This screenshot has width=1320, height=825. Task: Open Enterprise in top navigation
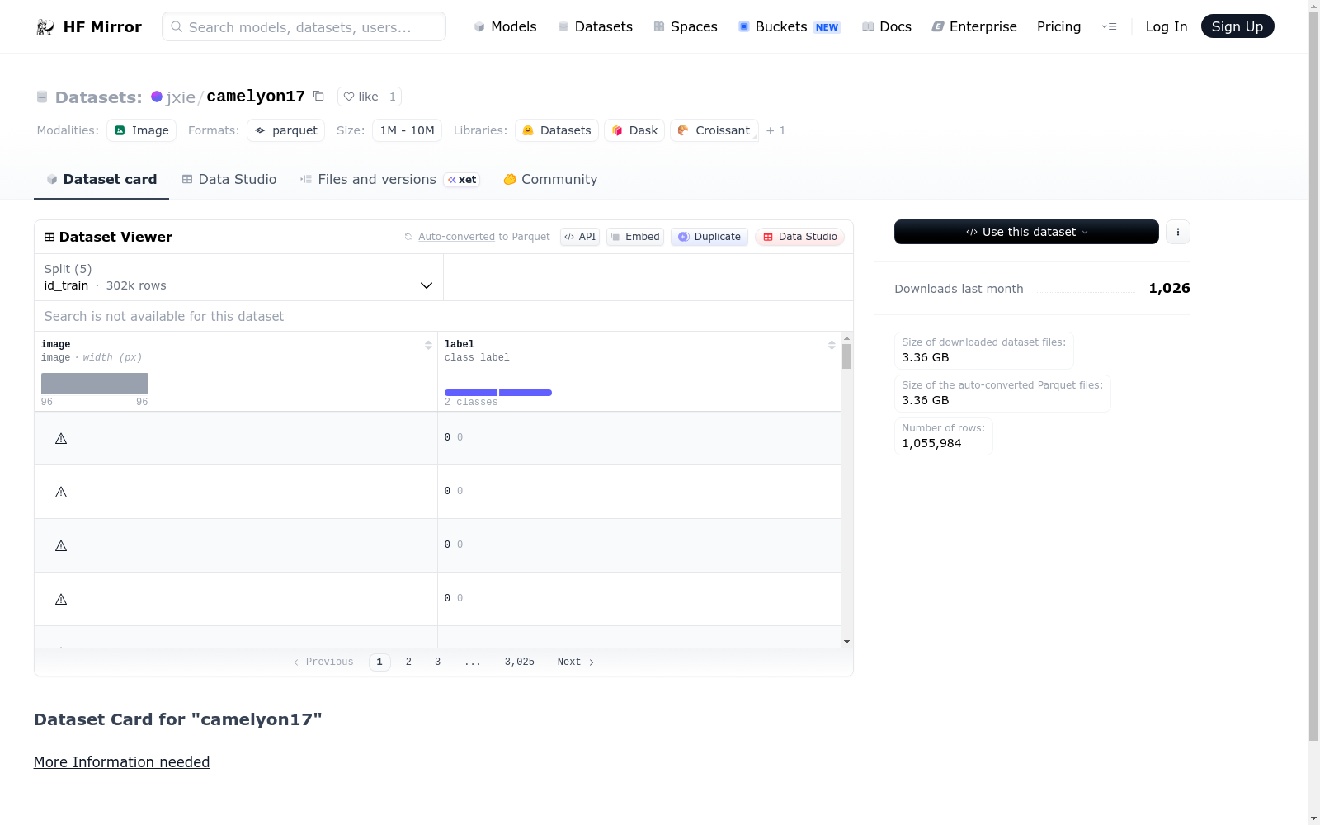tap(974, 26)
